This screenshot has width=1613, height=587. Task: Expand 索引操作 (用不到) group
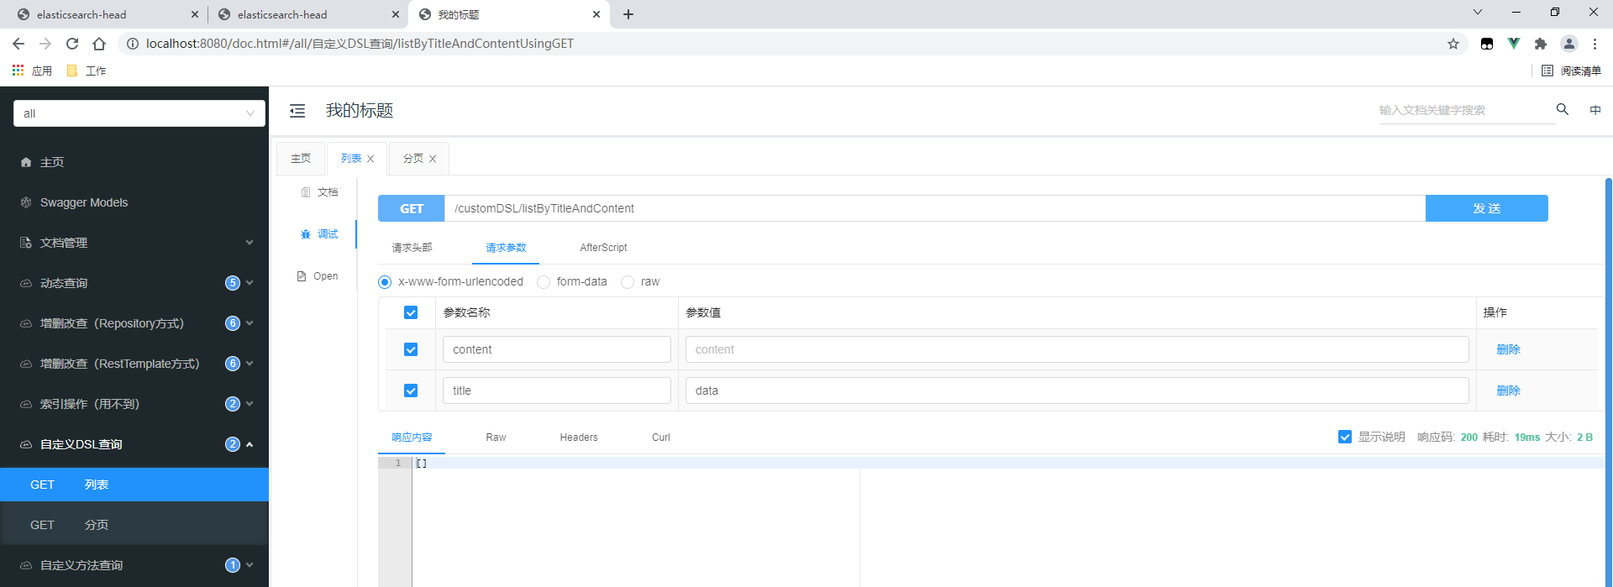click(250, 404)
